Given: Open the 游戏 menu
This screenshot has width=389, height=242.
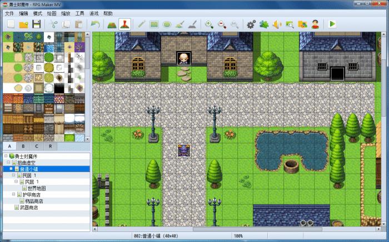Looking at the screenshot, I should click(x=94, y=13).
